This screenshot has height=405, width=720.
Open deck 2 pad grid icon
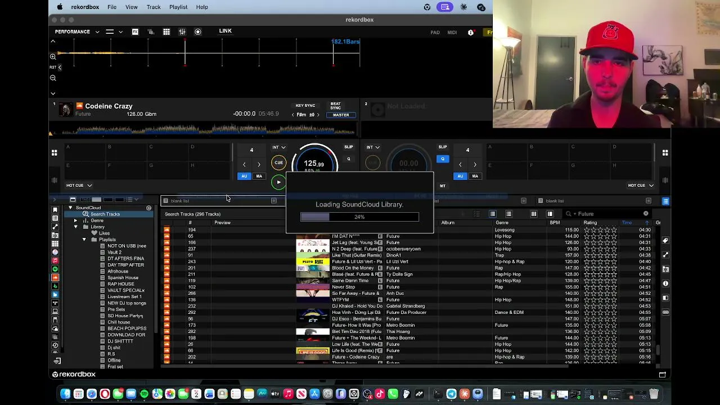point(665,152)
